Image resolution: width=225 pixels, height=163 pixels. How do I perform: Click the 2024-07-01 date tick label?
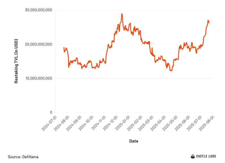tap(49, 123)
